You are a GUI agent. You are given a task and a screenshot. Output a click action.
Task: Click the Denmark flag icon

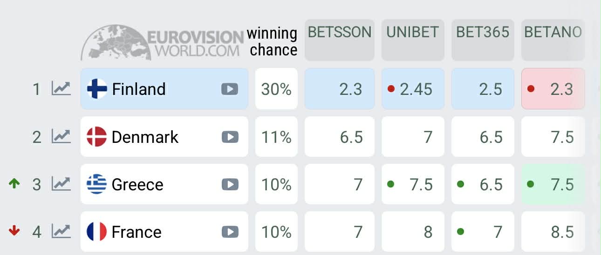[x=97, y=137]
